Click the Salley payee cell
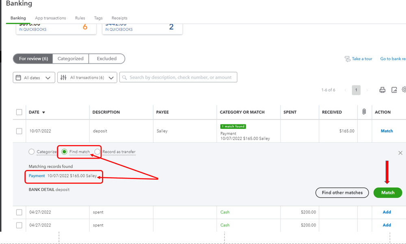Image resolution: width=406 pixels, height=244 pixels. pyautogui.click(x=162, y=131)
